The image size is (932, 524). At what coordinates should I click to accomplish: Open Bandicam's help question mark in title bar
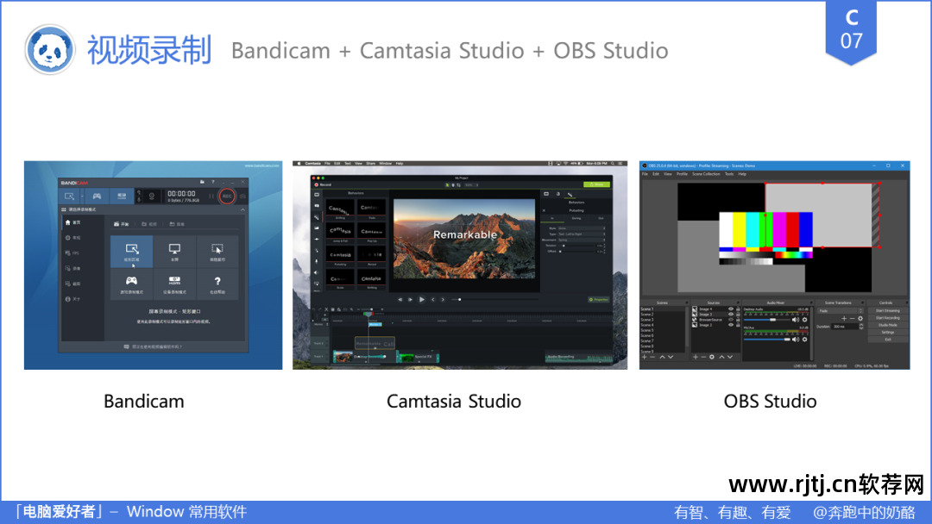click(x=213, y=182)
